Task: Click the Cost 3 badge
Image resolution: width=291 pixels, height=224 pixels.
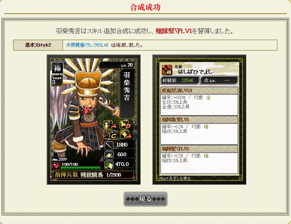Action: [57, 80]
